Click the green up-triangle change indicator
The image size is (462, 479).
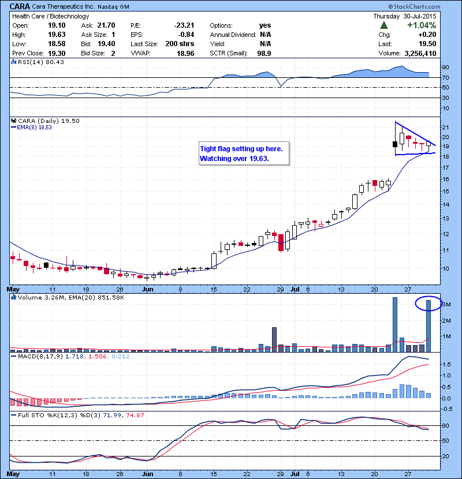(x=384, y=25)
